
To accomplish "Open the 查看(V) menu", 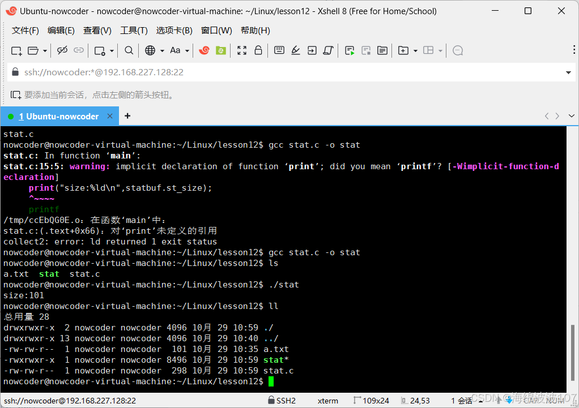I will [x=97, y=30].
